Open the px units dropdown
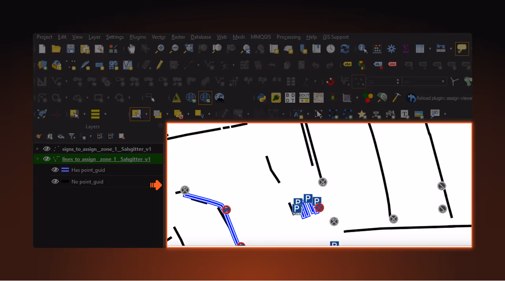 (443, 82)
